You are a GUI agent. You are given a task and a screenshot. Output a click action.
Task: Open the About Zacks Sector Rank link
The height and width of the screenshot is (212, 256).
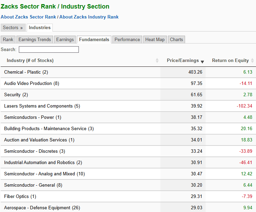coord(28,17)
